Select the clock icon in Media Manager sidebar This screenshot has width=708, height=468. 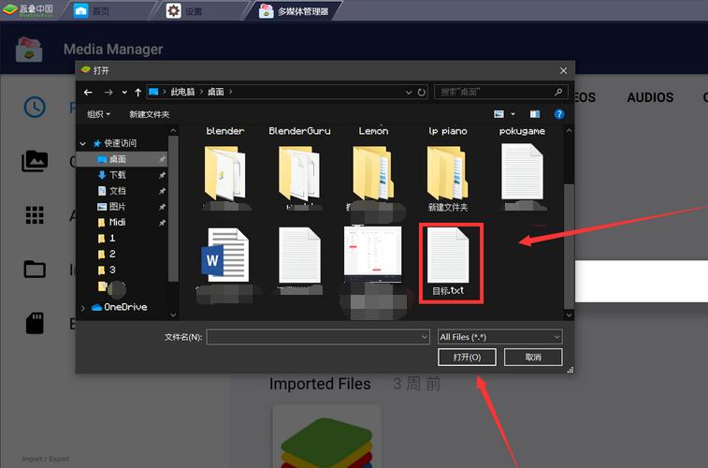pos(35,107)
